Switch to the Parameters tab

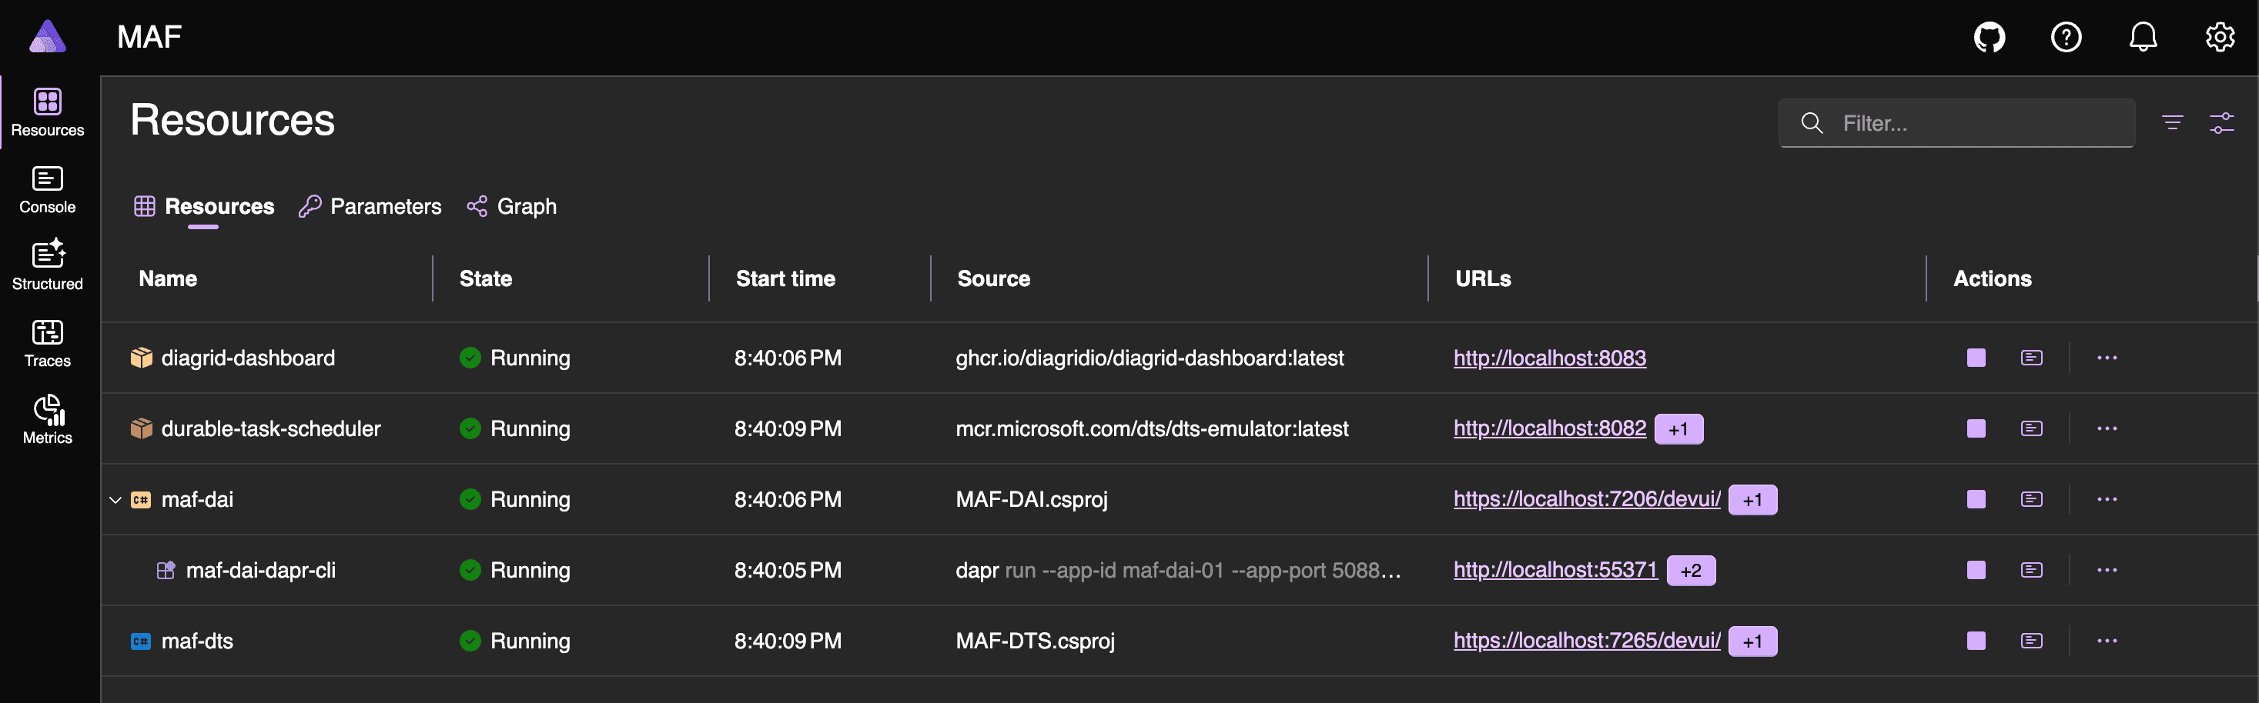pos(370,207)
